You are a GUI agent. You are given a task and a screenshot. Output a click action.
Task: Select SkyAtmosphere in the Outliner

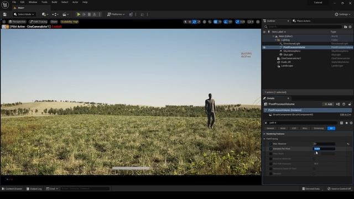(x=291, y=51)
